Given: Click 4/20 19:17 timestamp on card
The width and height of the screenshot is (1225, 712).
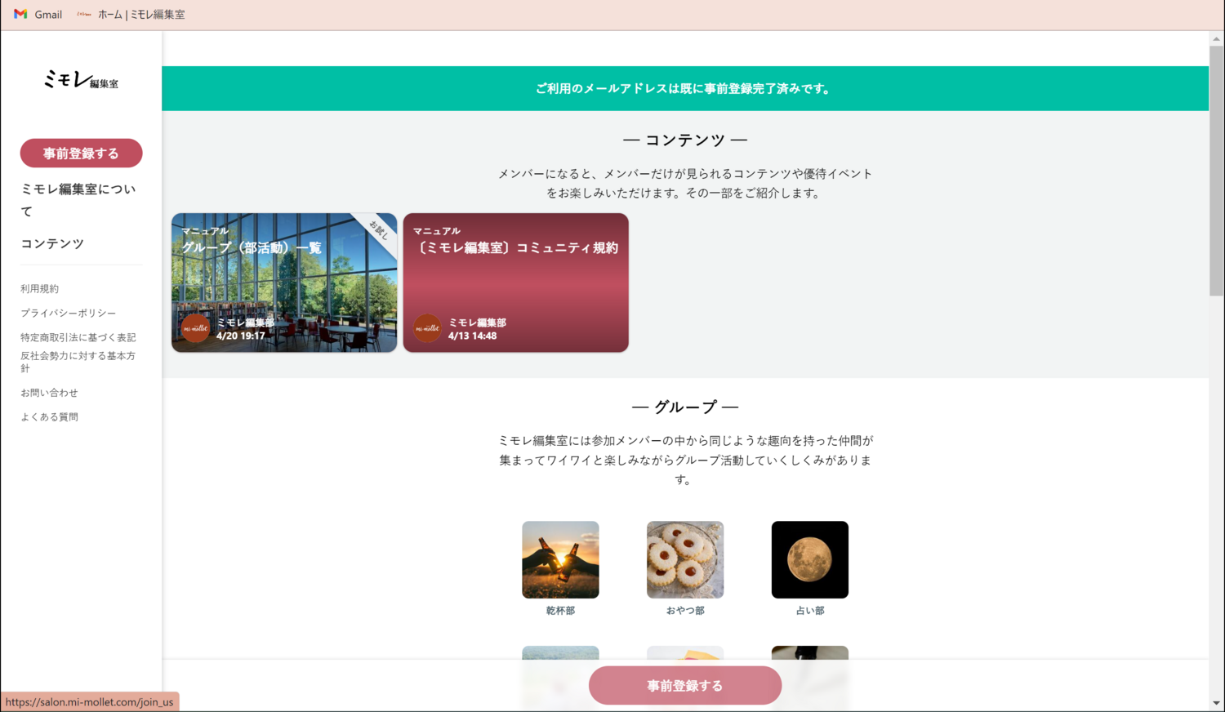Looking at the screenshot, I should pos(241,336).
